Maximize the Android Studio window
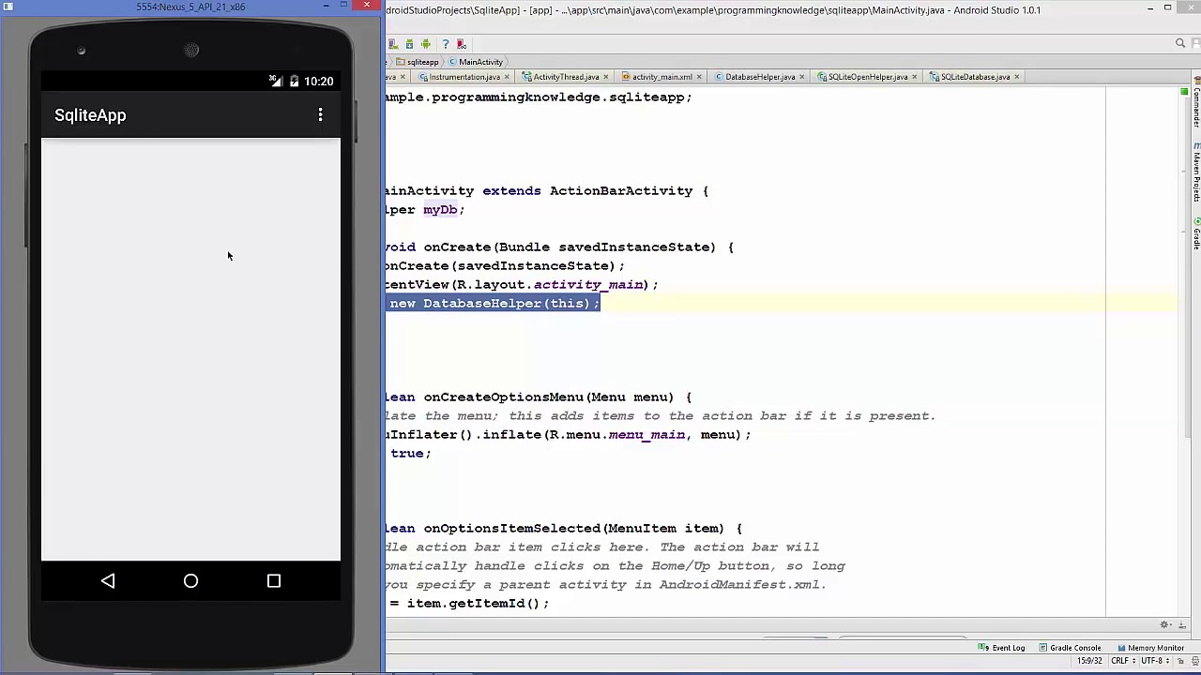 (x=1167, y=8)
